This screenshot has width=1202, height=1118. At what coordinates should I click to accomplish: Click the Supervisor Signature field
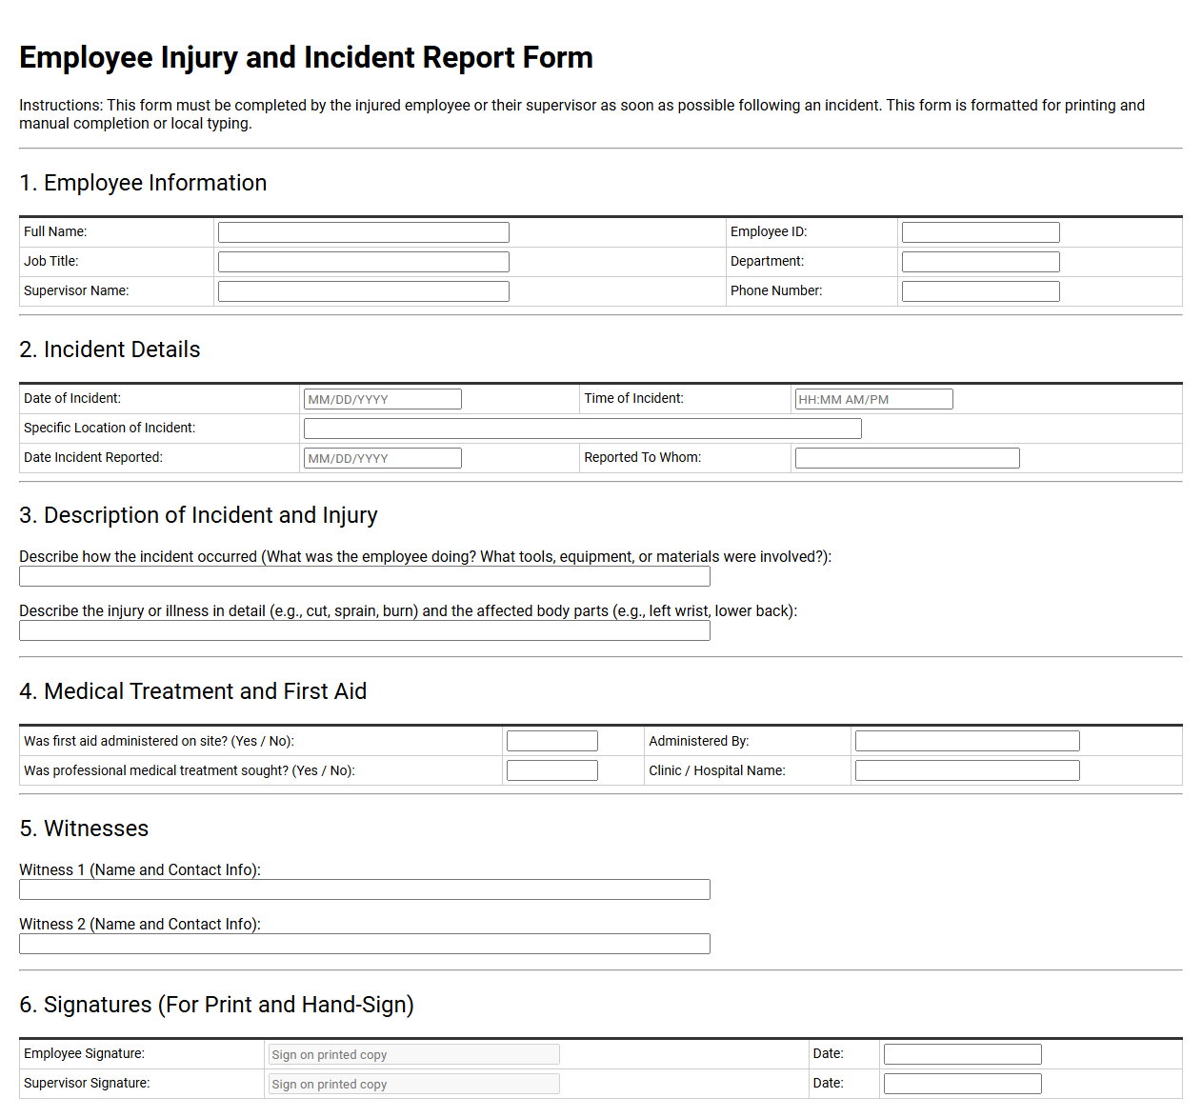(414, 1084)
